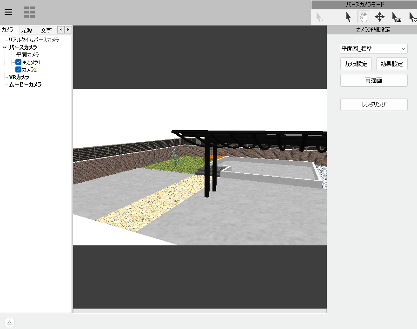
Task: Select the arrow-with-grid selection tool
Action: pyautogui.click(x=396, y=17)
